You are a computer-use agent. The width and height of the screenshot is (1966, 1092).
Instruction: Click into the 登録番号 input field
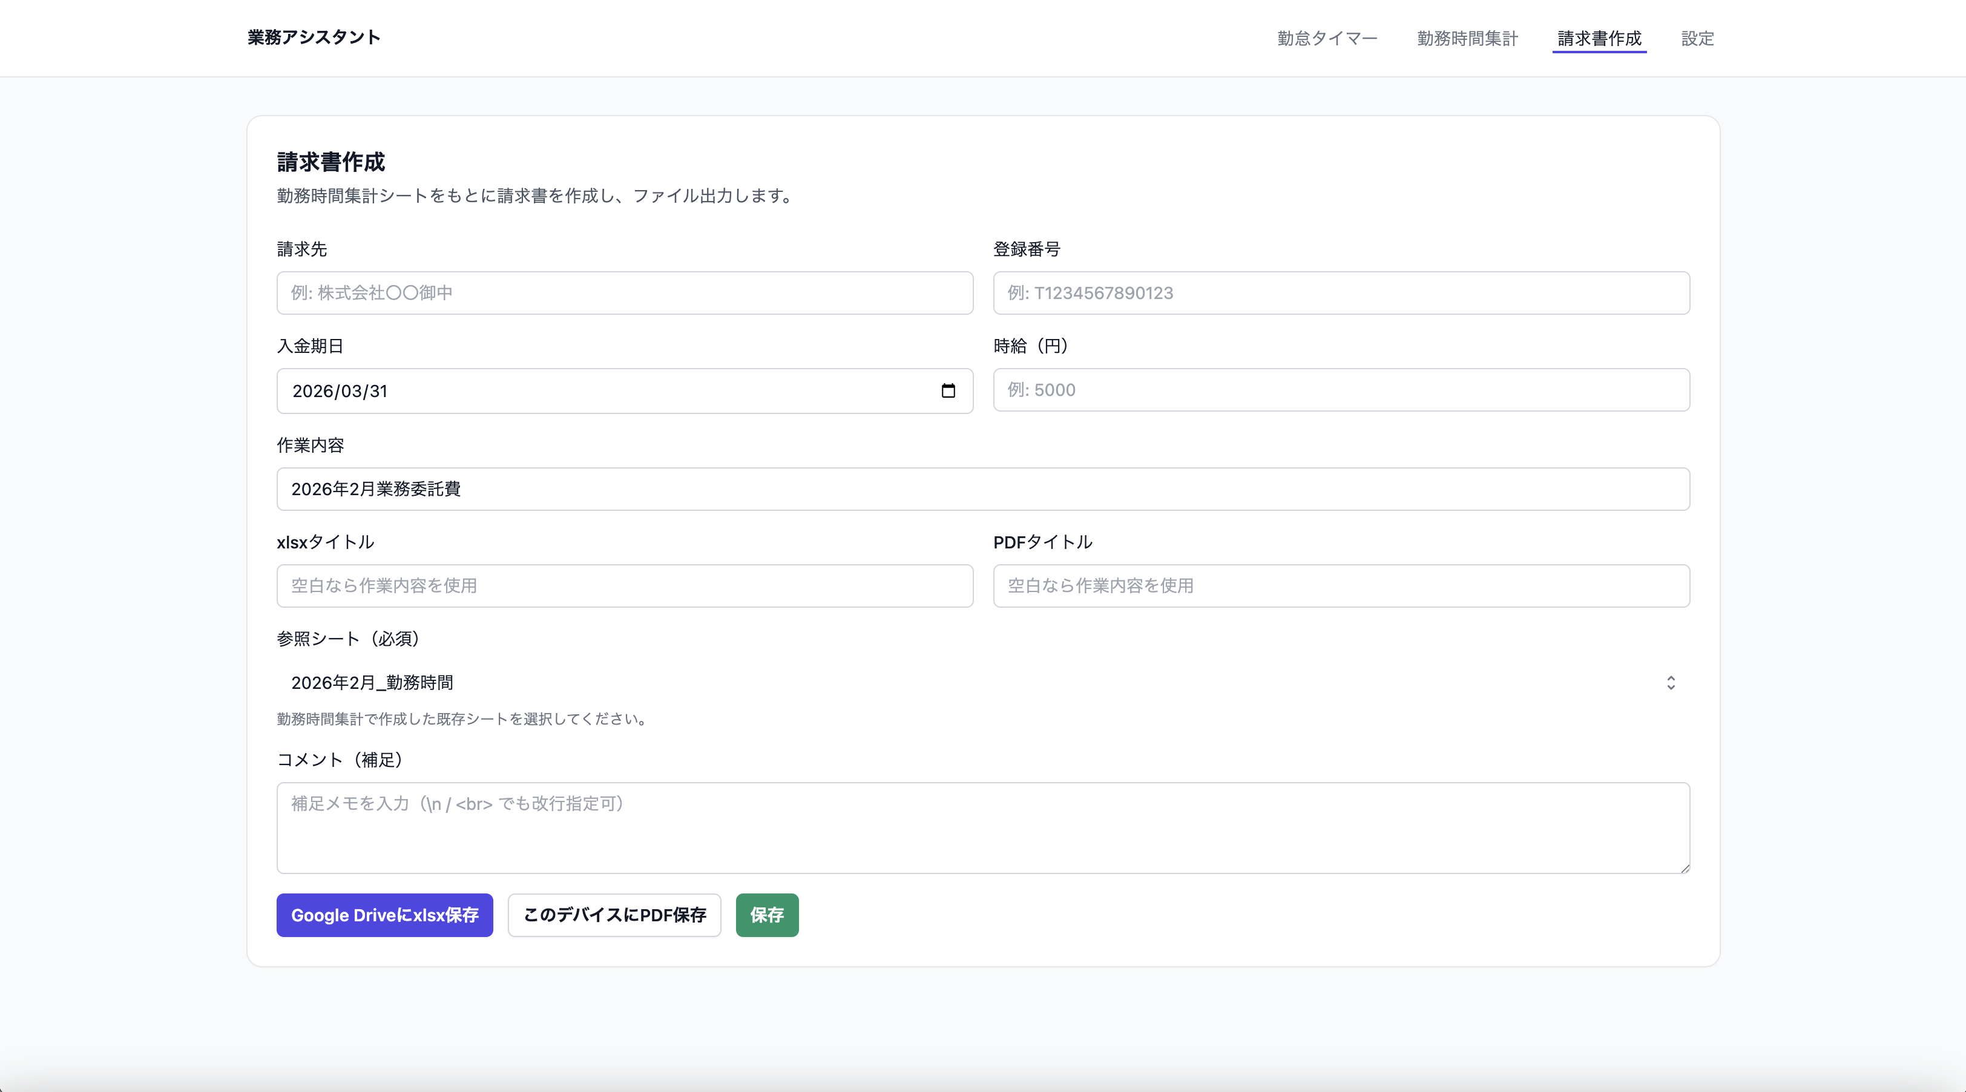pyautogui.click(x=1341, y=293)
